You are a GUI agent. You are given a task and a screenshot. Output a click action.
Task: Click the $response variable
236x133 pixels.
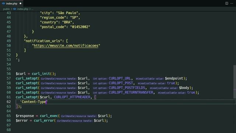point(25,116)
